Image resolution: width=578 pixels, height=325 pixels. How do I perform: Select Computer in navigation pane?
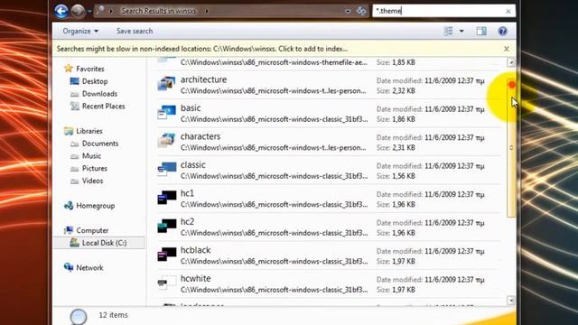pos(92,230)
